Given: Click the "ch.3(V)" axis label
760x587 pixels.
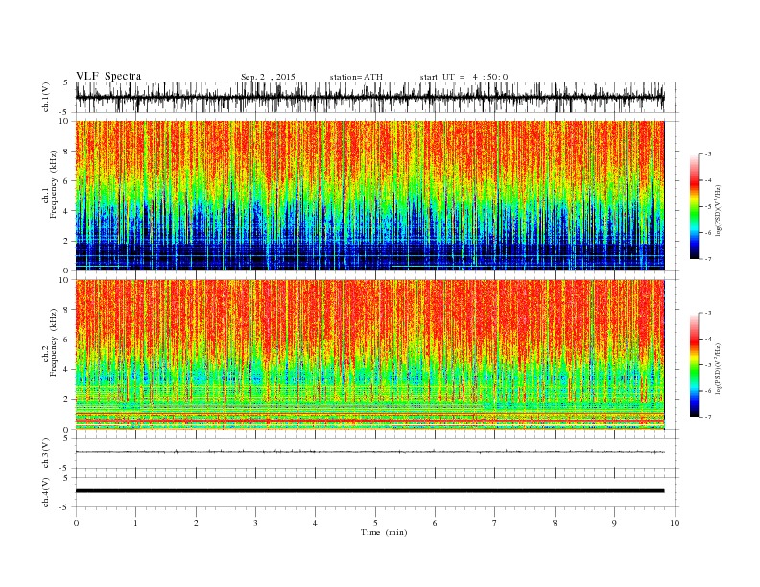Looking at the screenshot, I should click(x=46, y=453).
